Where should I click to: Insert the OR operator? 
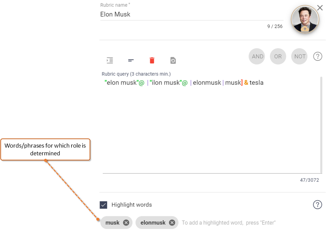pyautogui.click(x=278, y=56)
